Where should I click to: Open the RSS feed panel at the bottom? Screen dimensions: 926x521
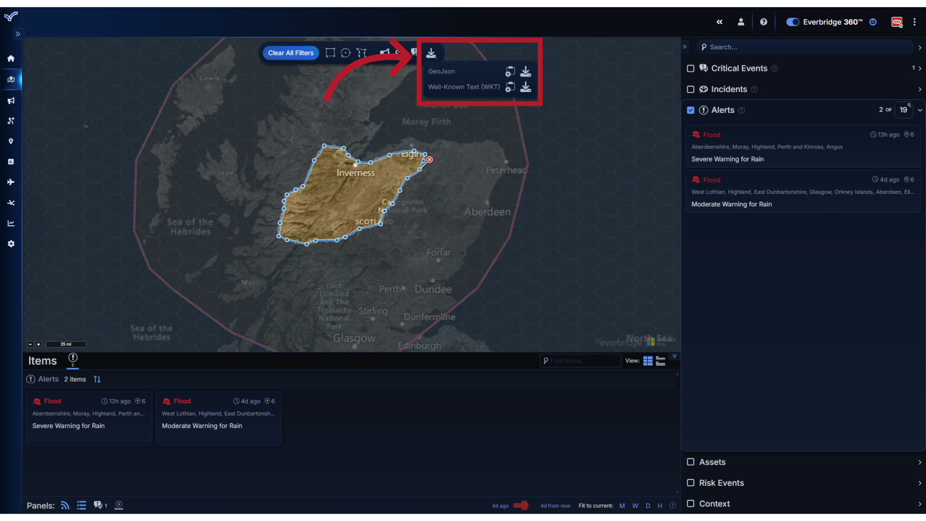[64, 505]
